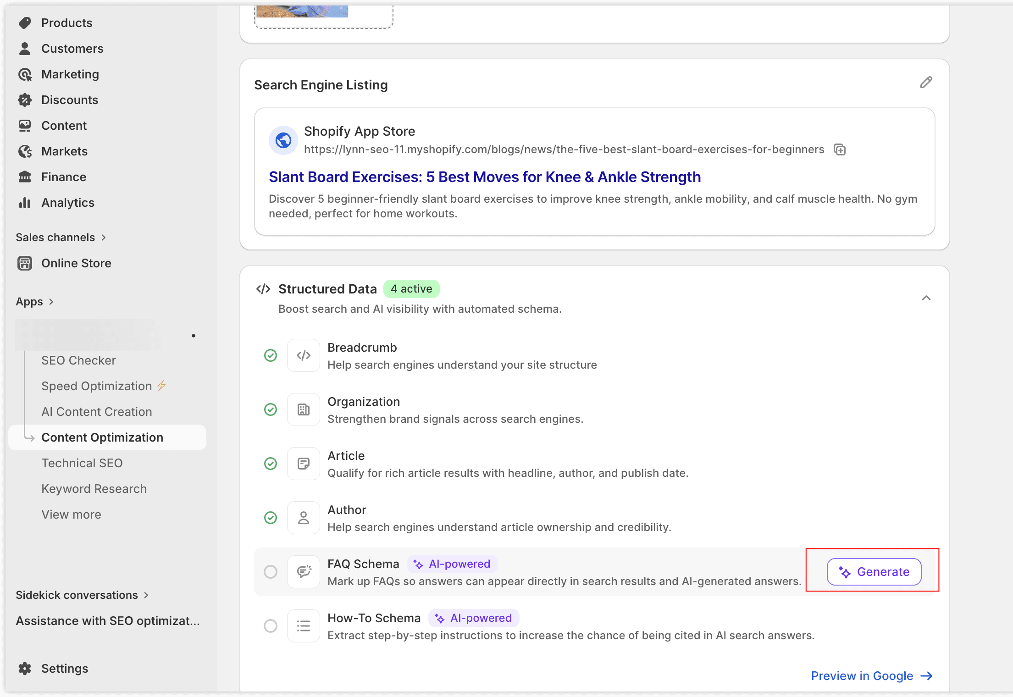The image size is (1013, 697).
Task: Click the meta description text in listing
Action: pyautogui.click(x=593, y=206)
